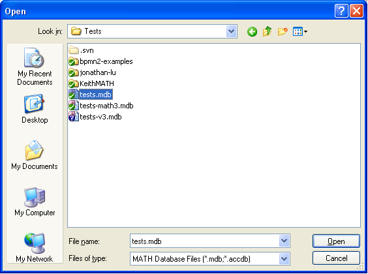Open My Network places shortcut
This screenshot has width=368, height=274.
pos(35,248)
